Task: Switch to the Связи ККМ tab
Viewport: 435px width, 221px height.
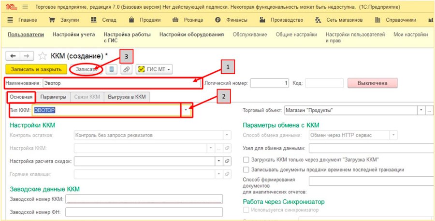Action: click(87, 97)
